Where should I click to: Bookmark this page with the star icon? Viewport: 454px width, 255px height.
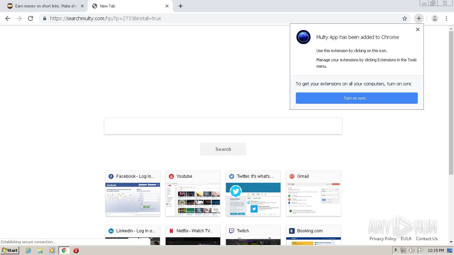point(405,18)
